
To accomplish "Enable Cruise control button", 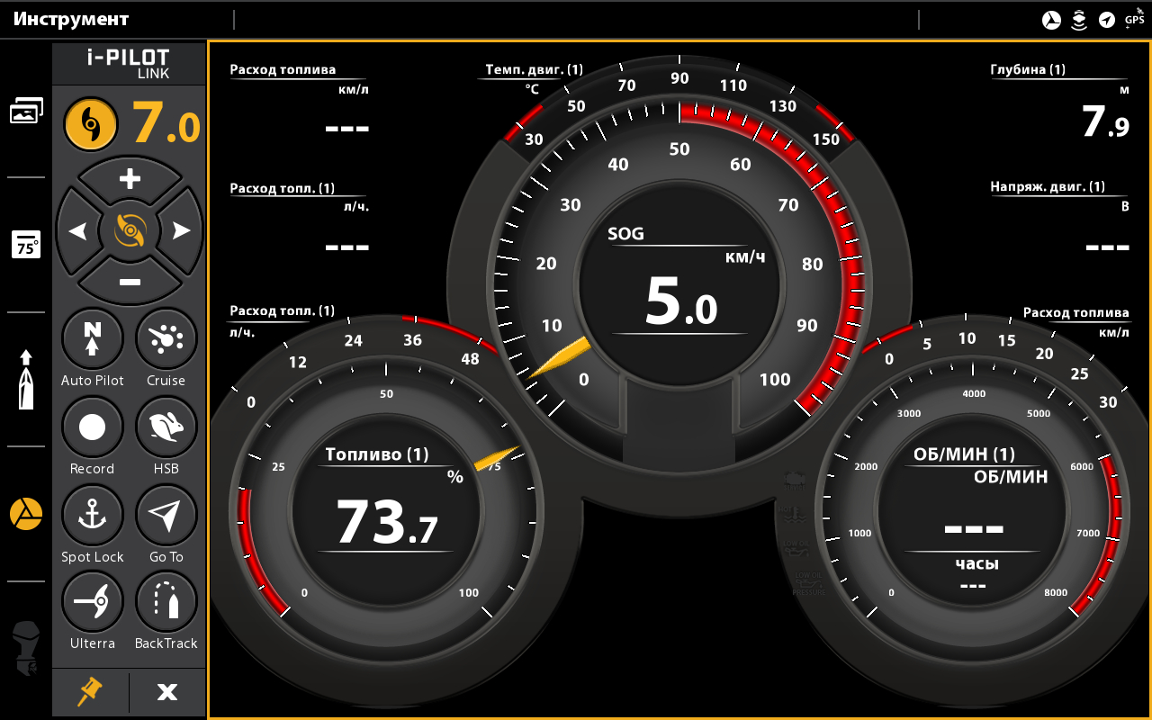I will click(x=166, y=339).
